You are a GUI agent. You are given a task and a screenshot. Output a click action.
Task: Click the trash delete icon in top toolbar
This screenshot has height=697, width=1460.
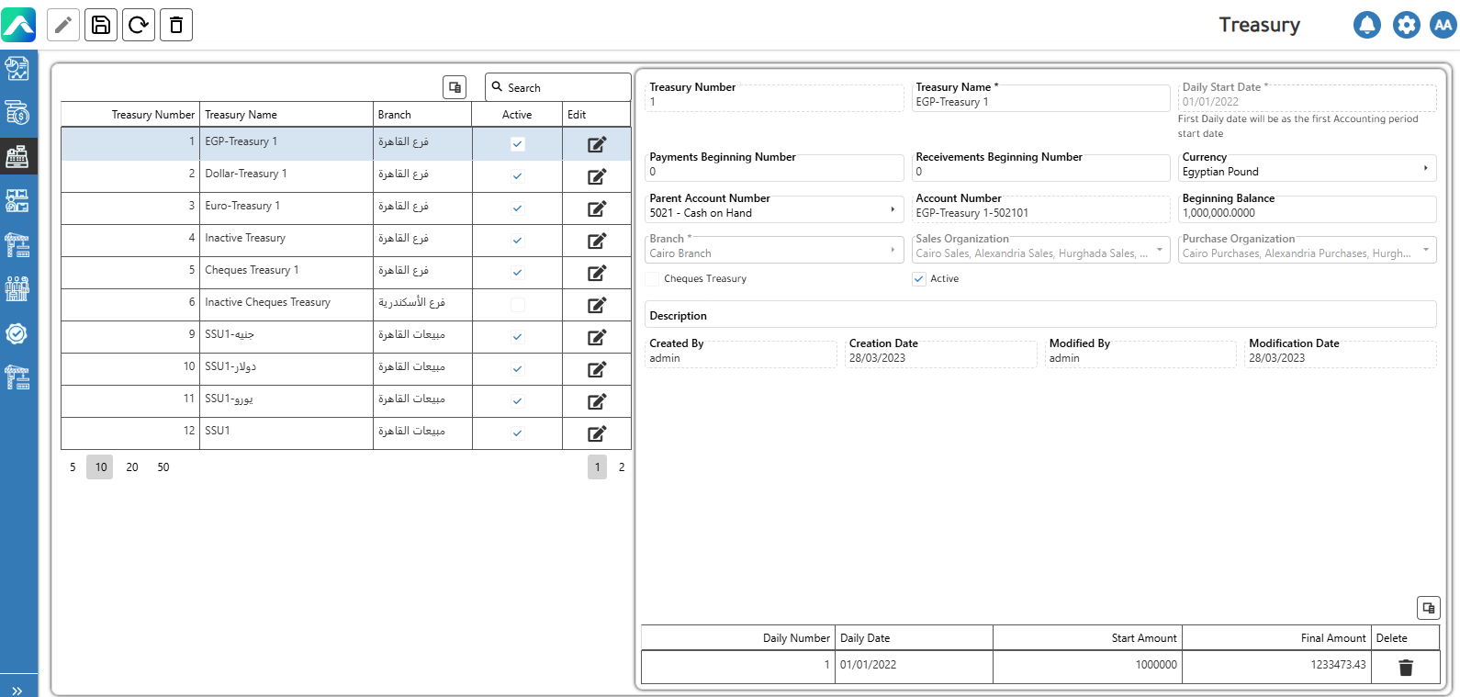coord(176,25)
